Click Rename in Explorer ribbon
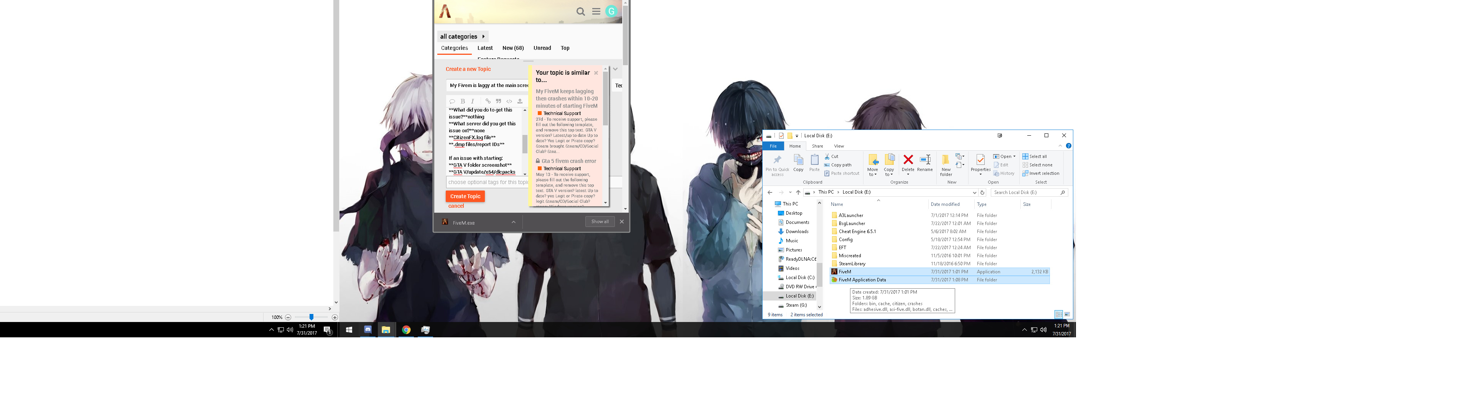The image size is (1473, 414). coord(924,163)
